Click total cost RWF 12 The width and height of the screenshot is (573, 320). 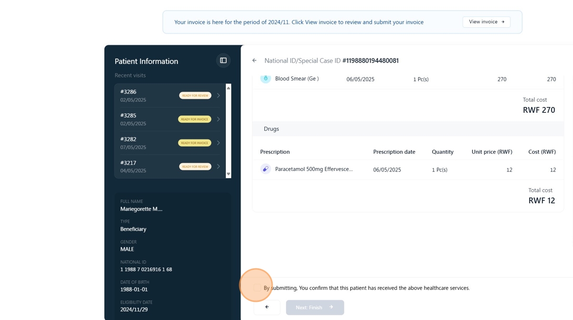coord(541,201)
